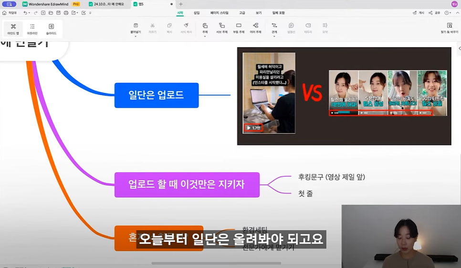Viewport: 461px width, 268px height.
Task: Click the 테두리 boundary icon
Action: pyautogui.click(x=308, y=26)
